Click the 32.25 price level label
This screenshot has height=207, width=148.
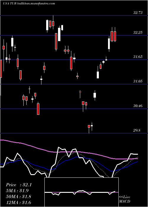click(x=138, y=32)
